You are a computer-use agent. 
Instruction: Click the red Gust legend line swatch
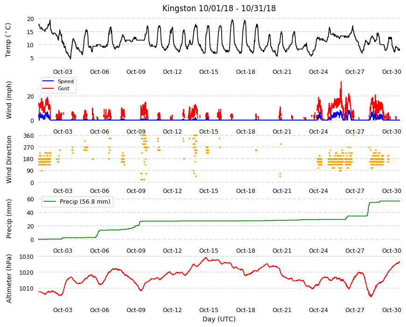48,88
